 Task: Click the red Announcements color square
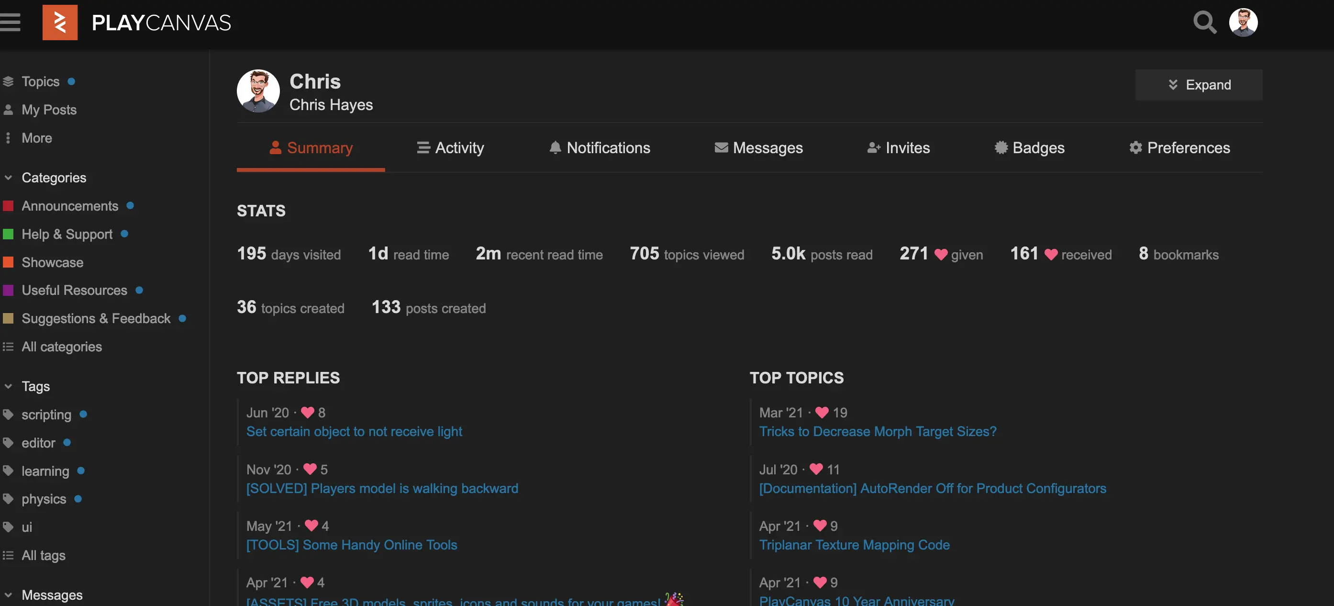pyautogui.click(x=8, y=206)
